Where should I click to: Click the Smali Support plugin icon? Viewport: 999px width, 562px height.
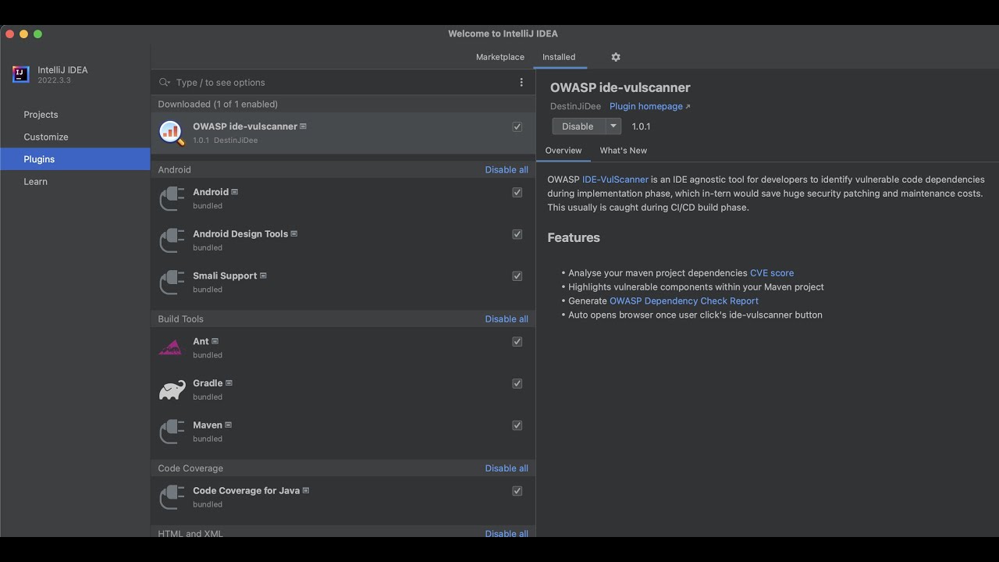tap(172, 282)
